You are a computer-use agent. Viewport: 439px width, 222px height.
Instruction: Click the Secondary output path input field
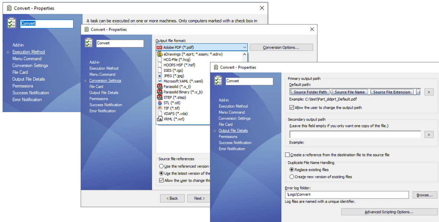click(x=355, y=135)
